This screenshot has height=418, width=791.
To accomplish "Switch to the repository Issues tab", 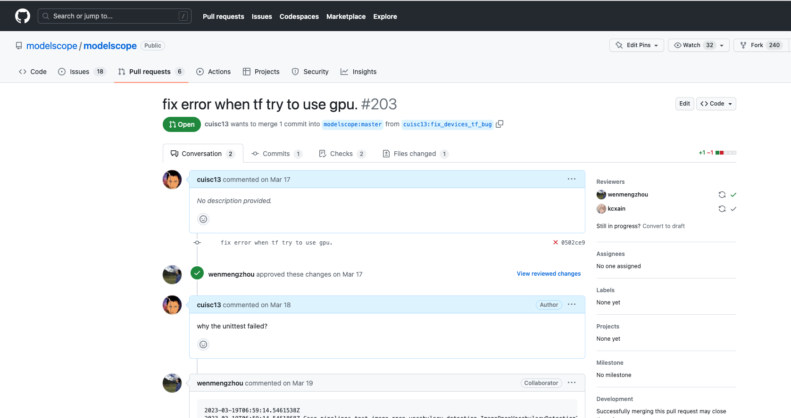I will [82, 72].
